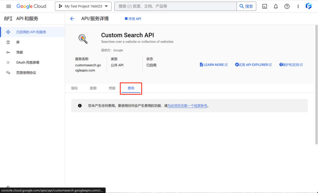Click the library grid icon
318x193 pixels.
(x=8, y=42)
